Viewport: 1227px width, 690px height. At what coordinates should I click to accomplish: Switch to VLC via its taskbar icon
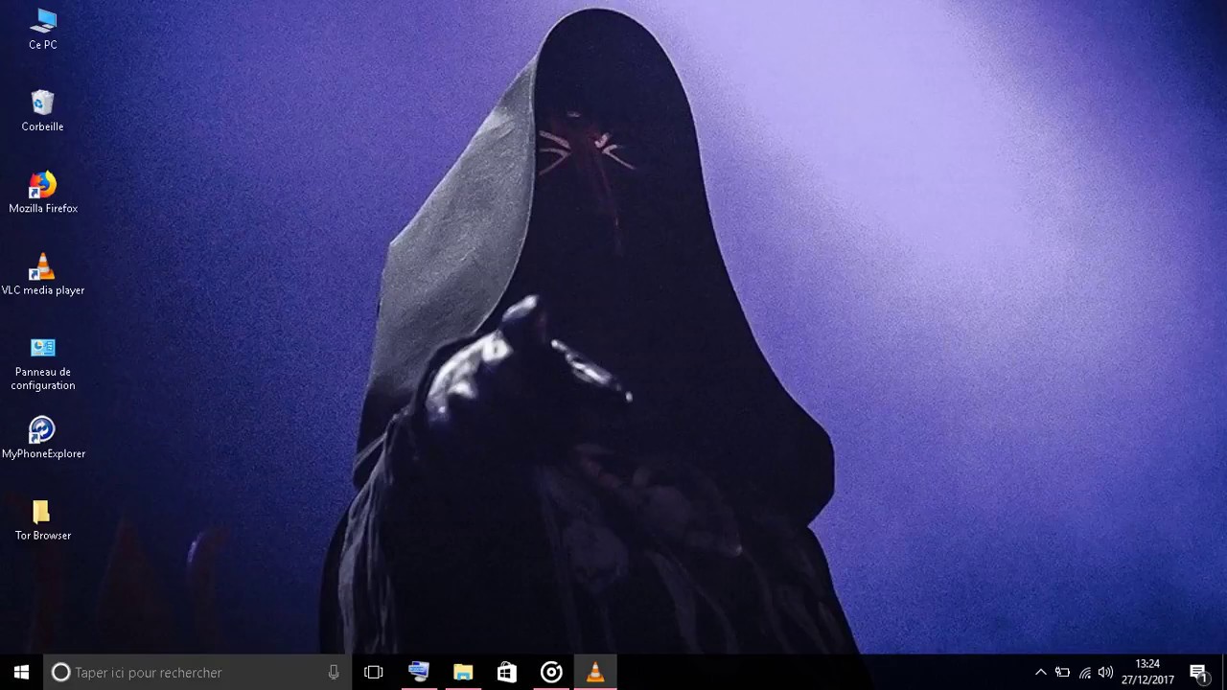point(595,672)
